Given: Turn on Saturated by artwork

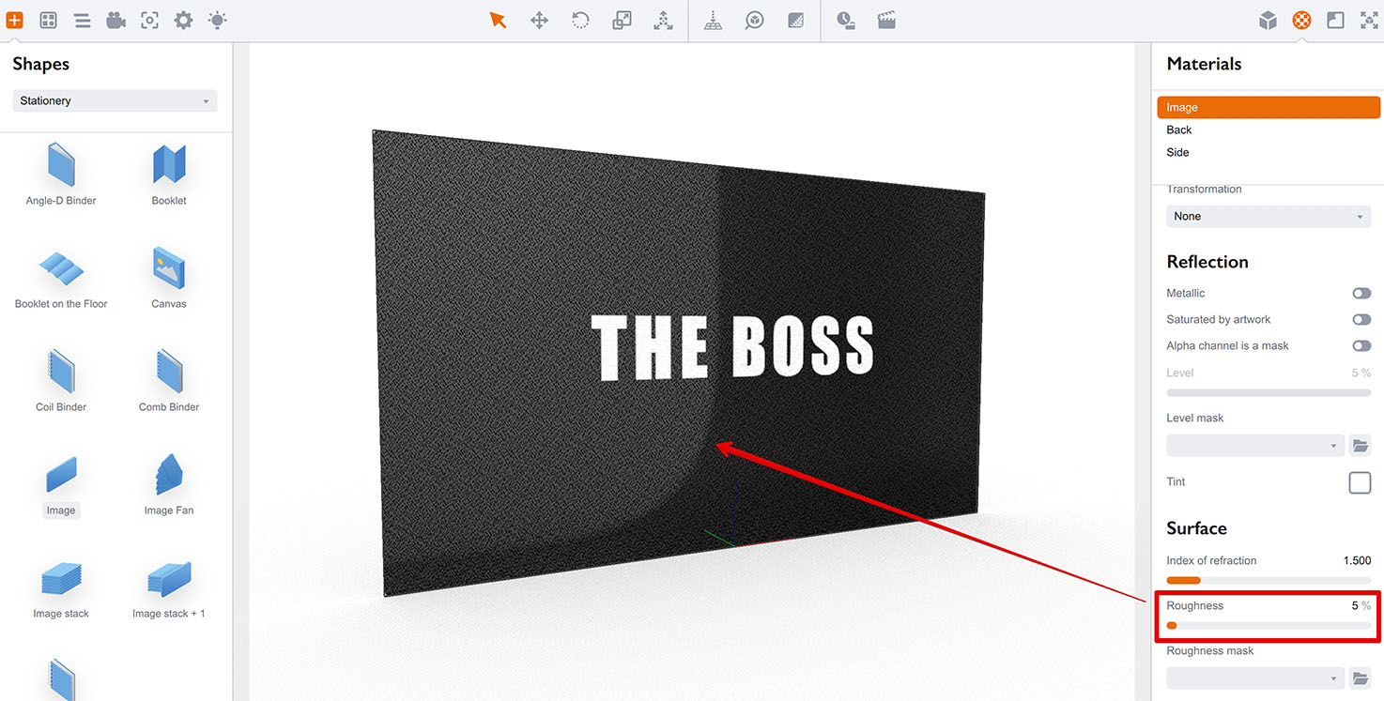Looking at the screenshot, I should click(x=1361, y=319).
